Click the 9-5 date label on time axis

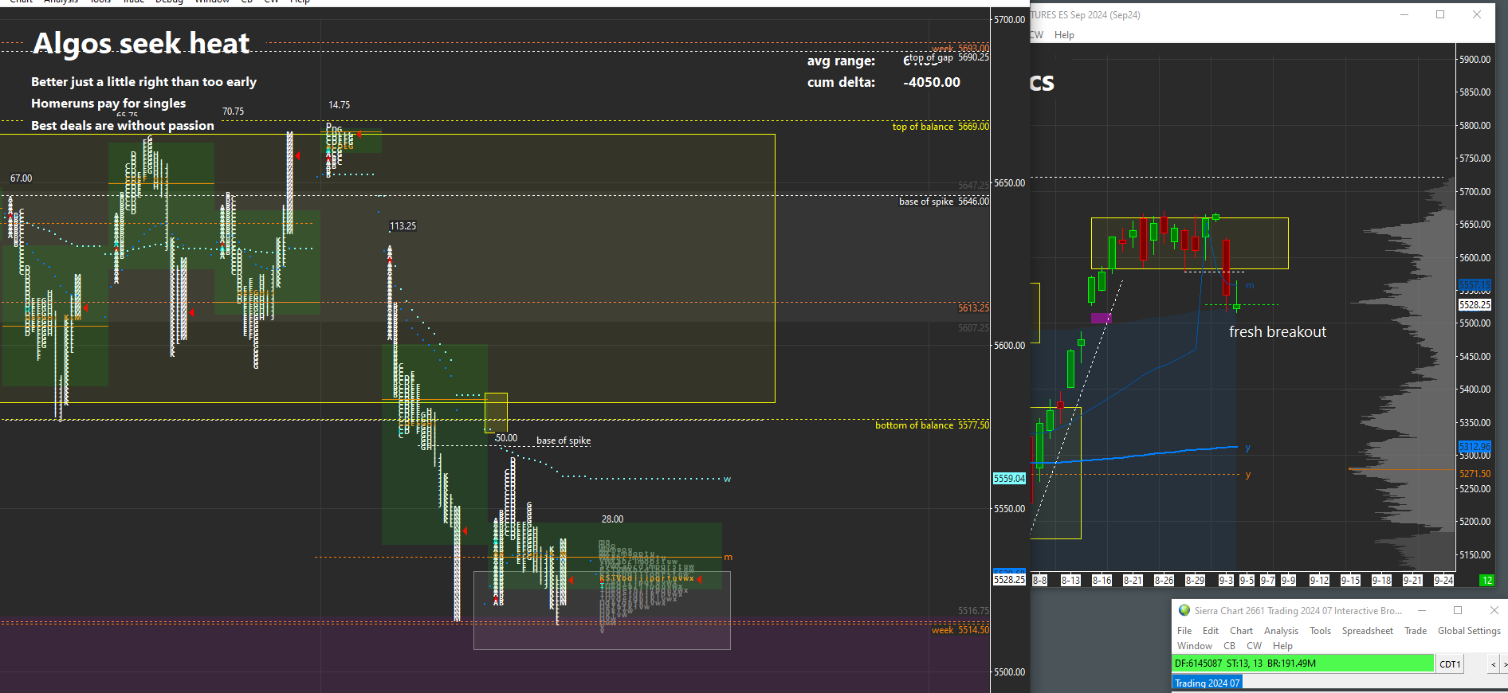click(1247, 580)
